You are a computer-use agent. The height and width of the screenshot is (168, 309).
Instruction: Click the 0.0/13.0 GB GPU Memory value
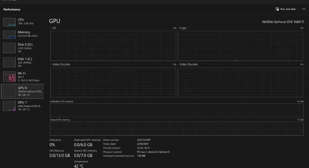tap(59, 156)
